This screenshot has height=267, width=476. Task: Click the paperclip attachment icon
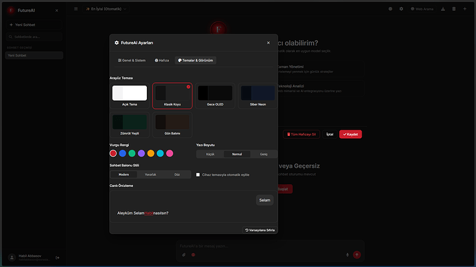pyautogui.click(x=184, y=255)
